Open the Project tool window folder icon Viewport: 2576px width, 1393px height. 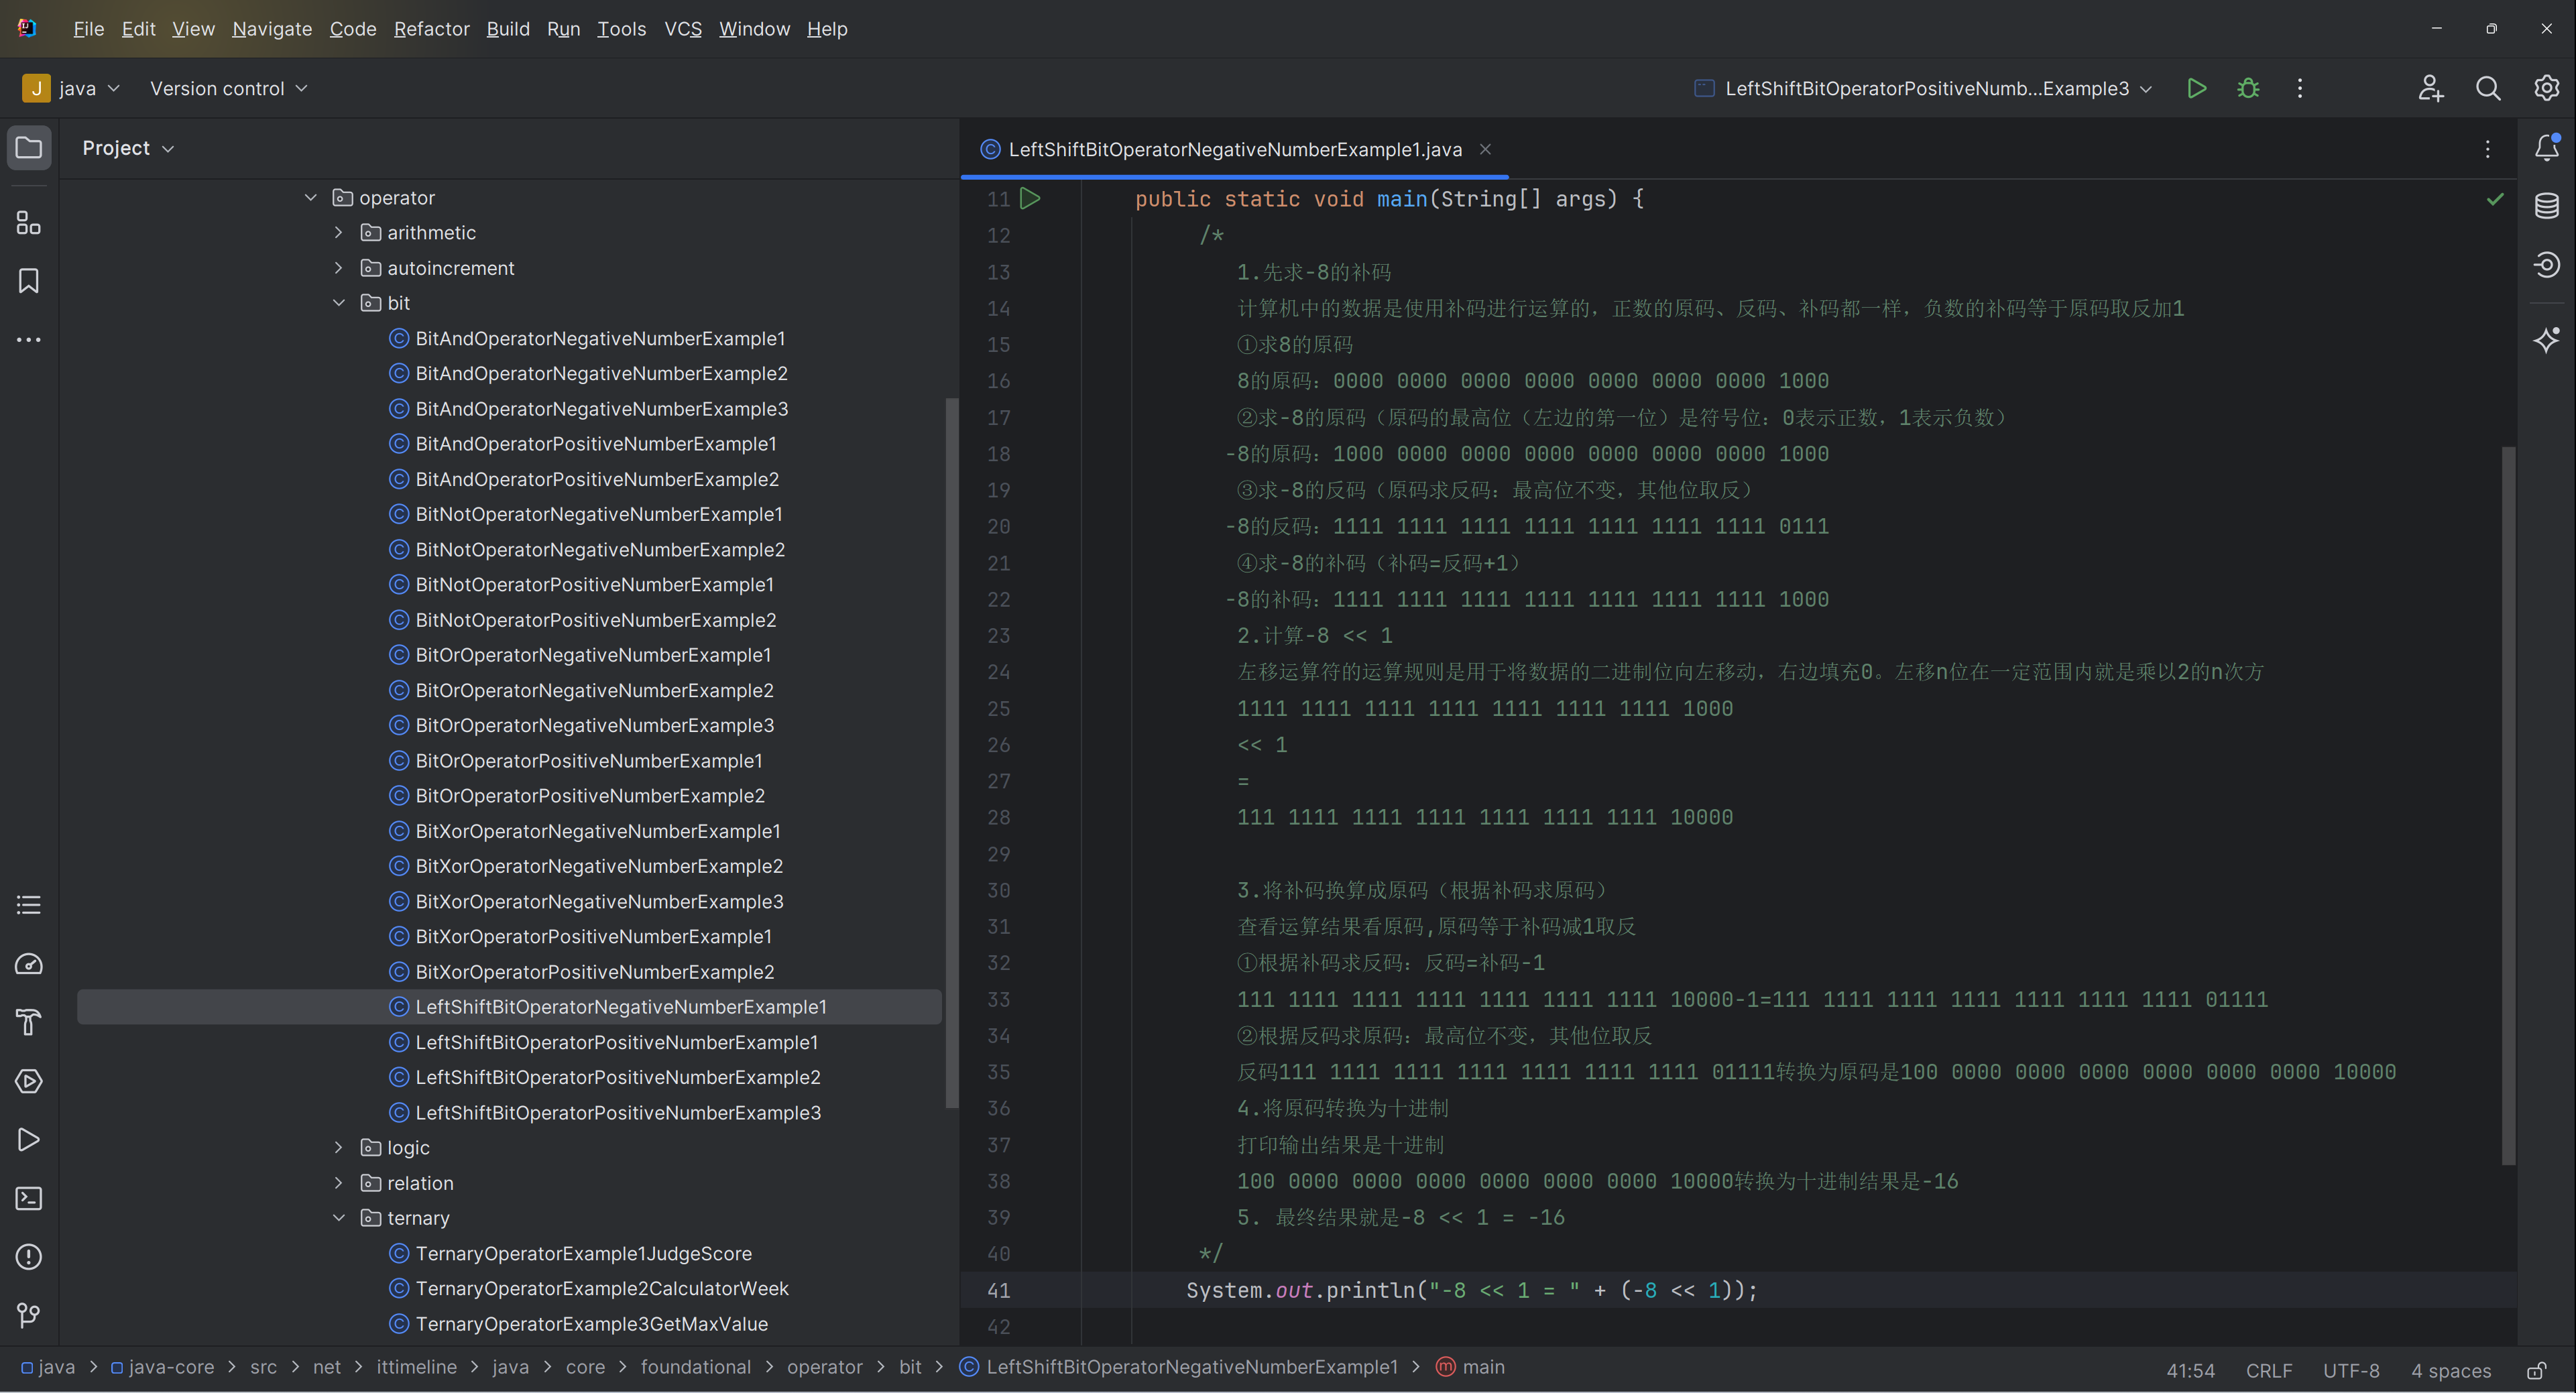click(x=29, y=148)
